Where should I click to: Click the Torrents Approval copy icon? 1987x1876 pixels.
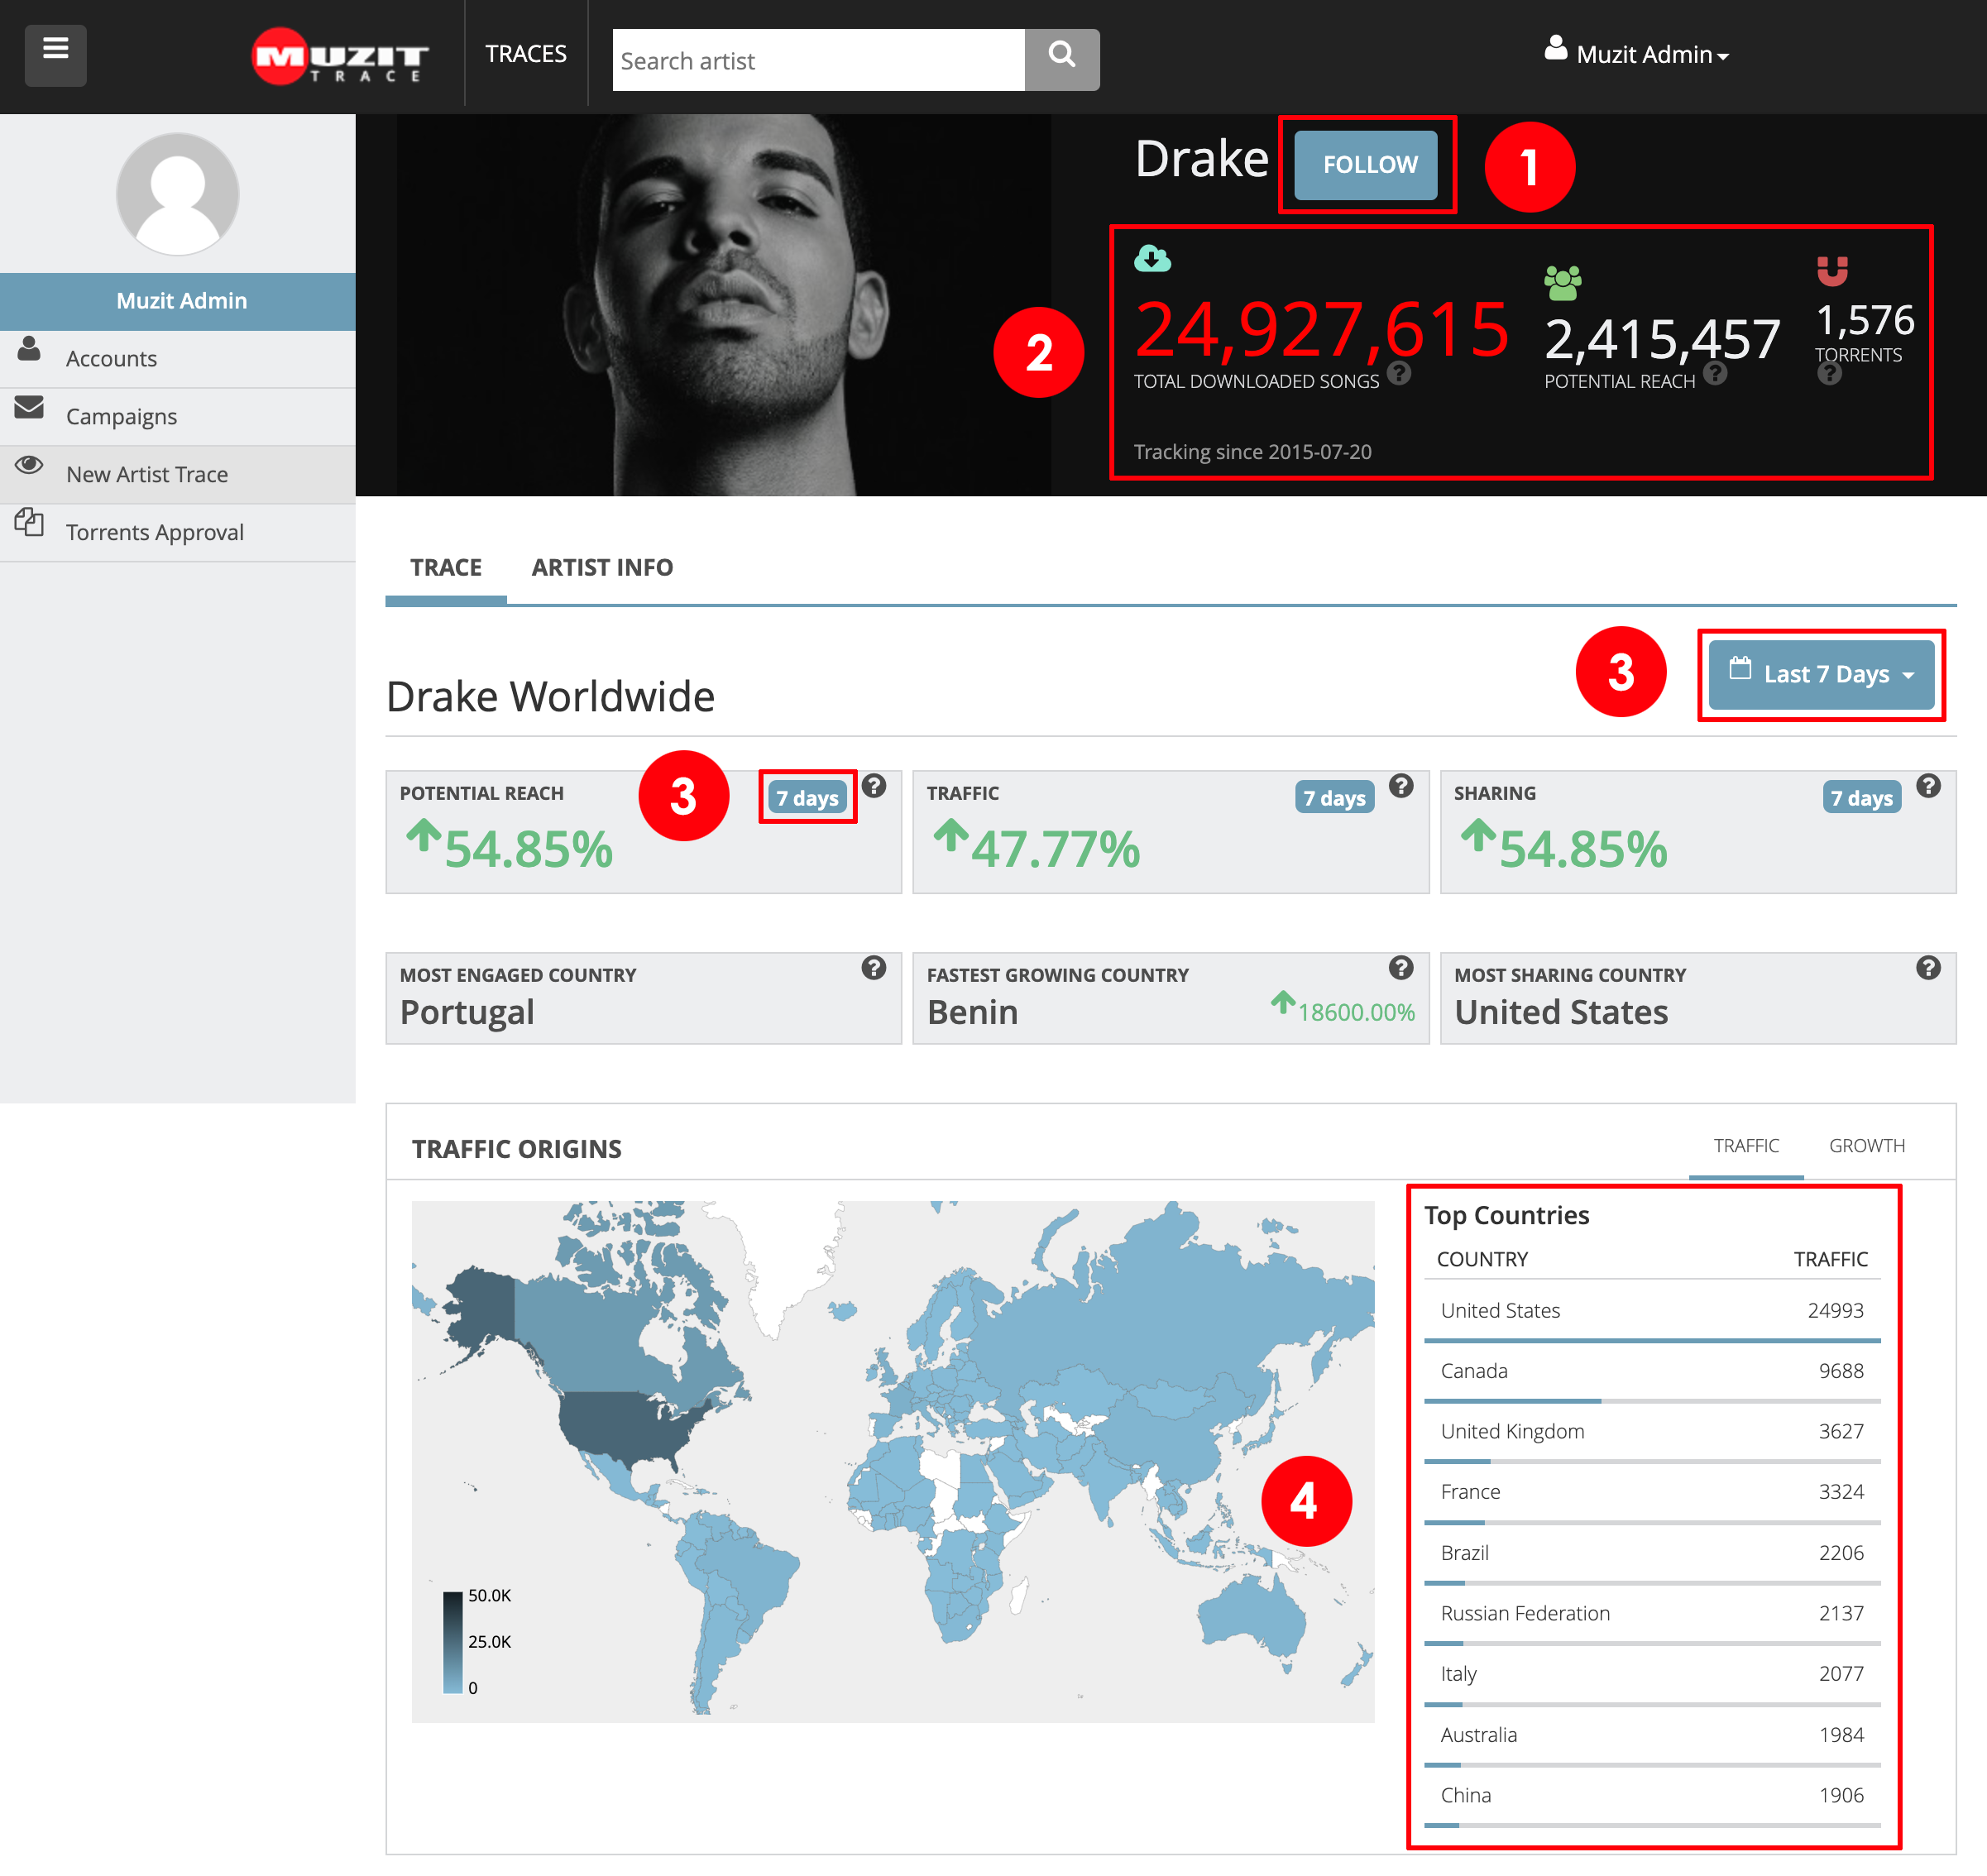click(x=29, y=522)
